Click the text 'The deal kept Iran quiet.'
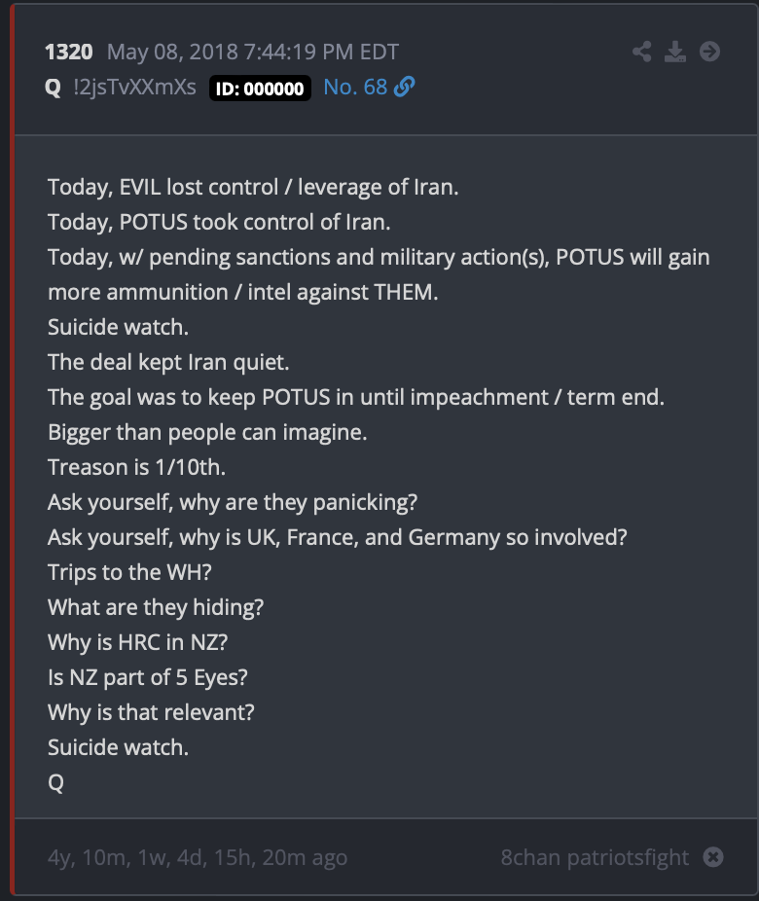The width and height of the screenshot is (759, 901). coord(168,363)
